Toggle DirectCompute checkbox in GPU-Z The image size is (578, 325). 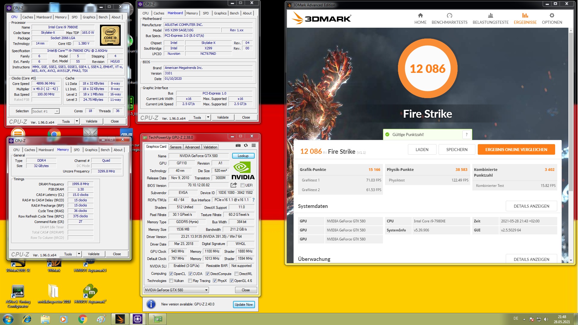click(x=207, y=274)
